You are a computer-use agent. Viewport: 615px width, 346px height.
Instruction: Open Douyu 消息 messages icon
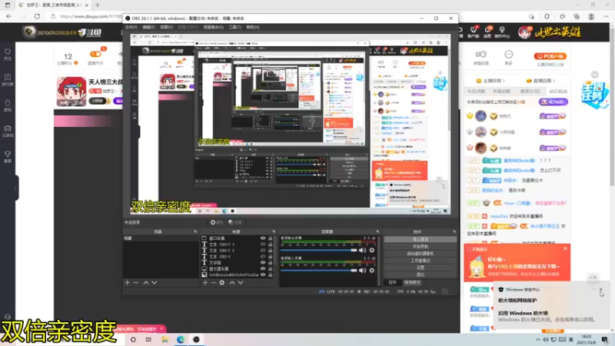click(x=487, y=32)
